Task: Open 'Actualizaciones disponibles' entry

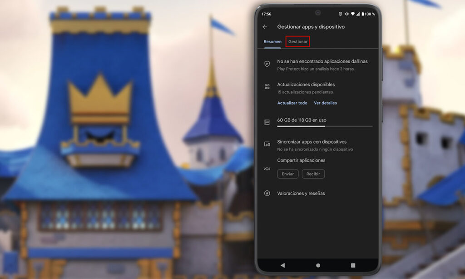Action: tap(306, 85)
